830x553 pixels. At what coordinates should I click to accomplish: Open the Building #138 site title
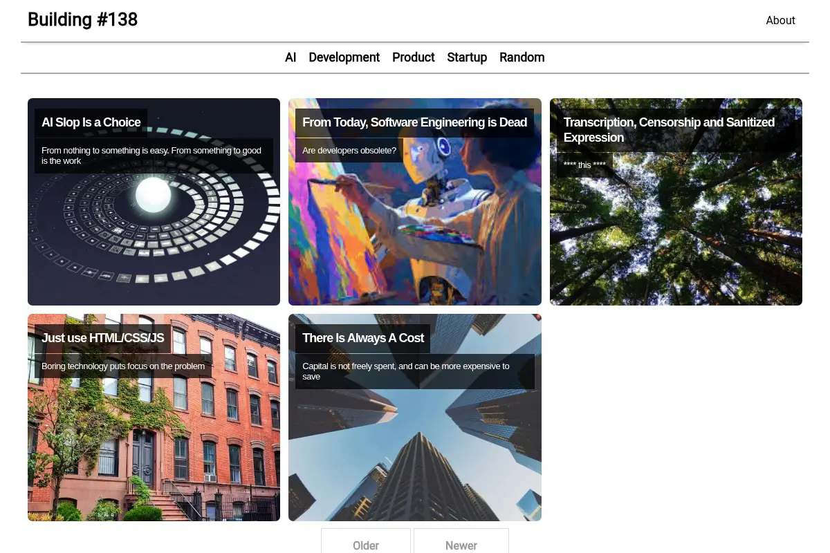tap(82, 19)
